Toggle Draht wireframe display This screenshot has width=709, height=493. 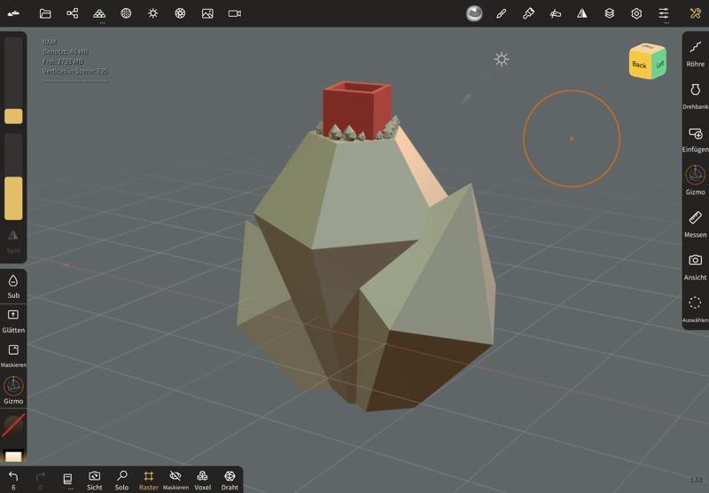(x=230, y=481)
